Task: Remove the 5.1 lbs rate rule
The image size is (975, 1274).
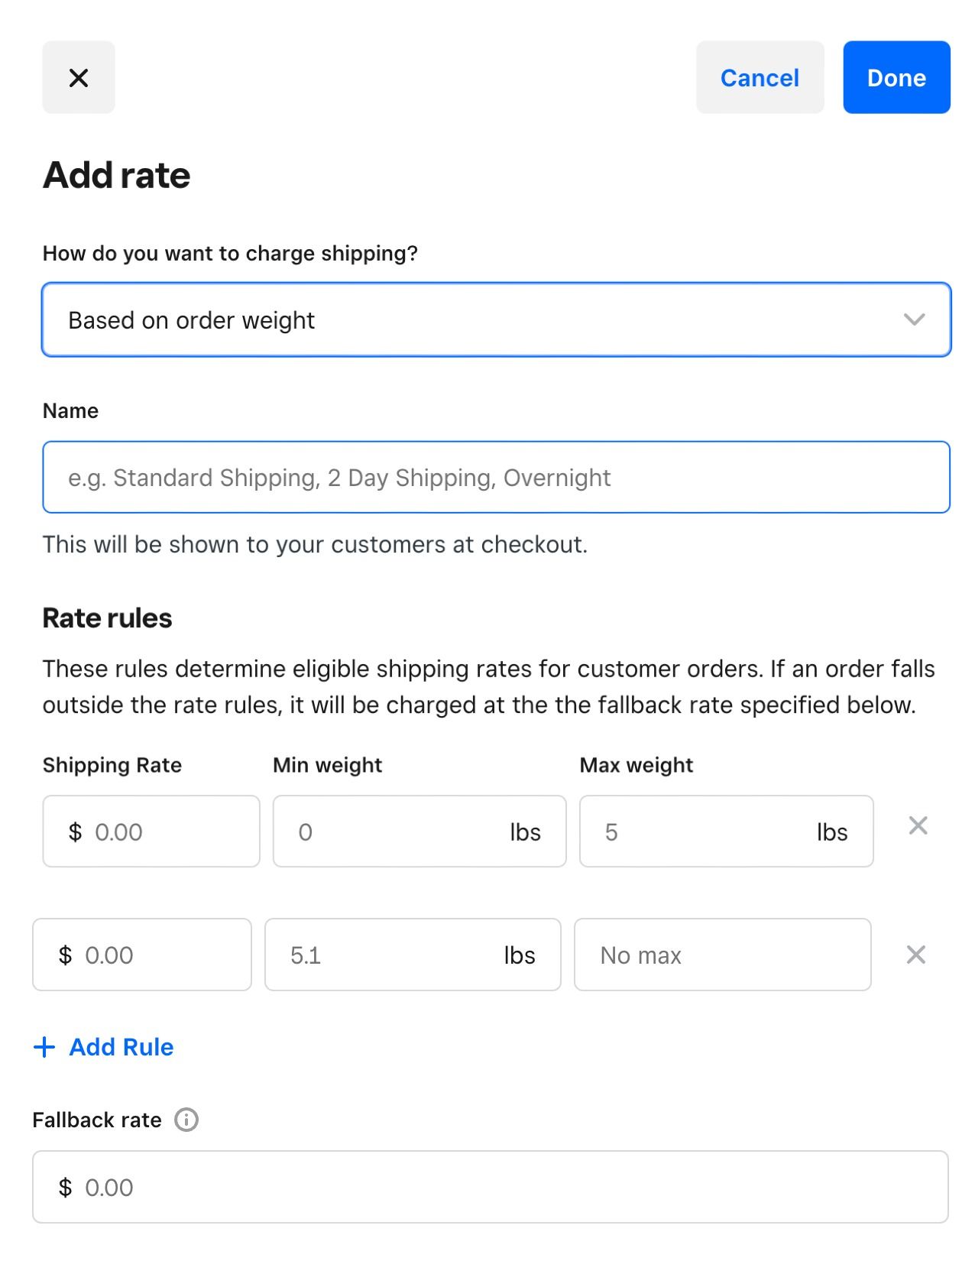Action: (916, 955)
